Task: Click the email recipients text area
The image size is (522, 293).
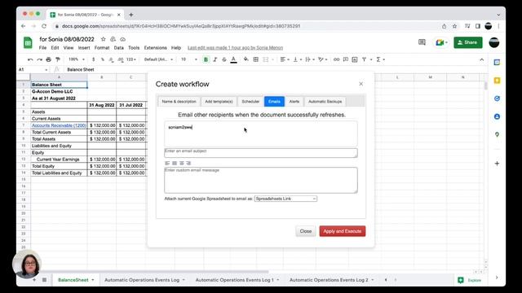Action: coord(261,133)
